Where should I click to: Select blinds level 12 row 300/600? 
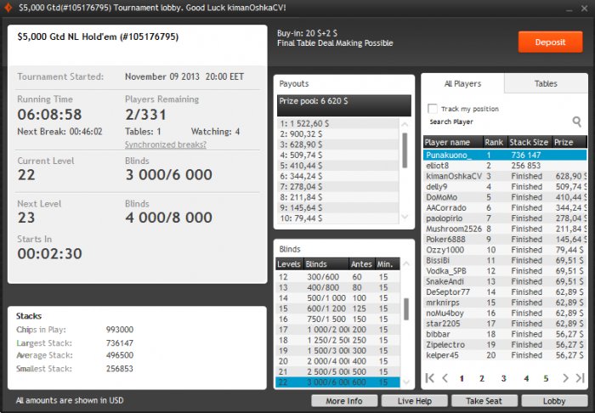(x=337, y=277)
